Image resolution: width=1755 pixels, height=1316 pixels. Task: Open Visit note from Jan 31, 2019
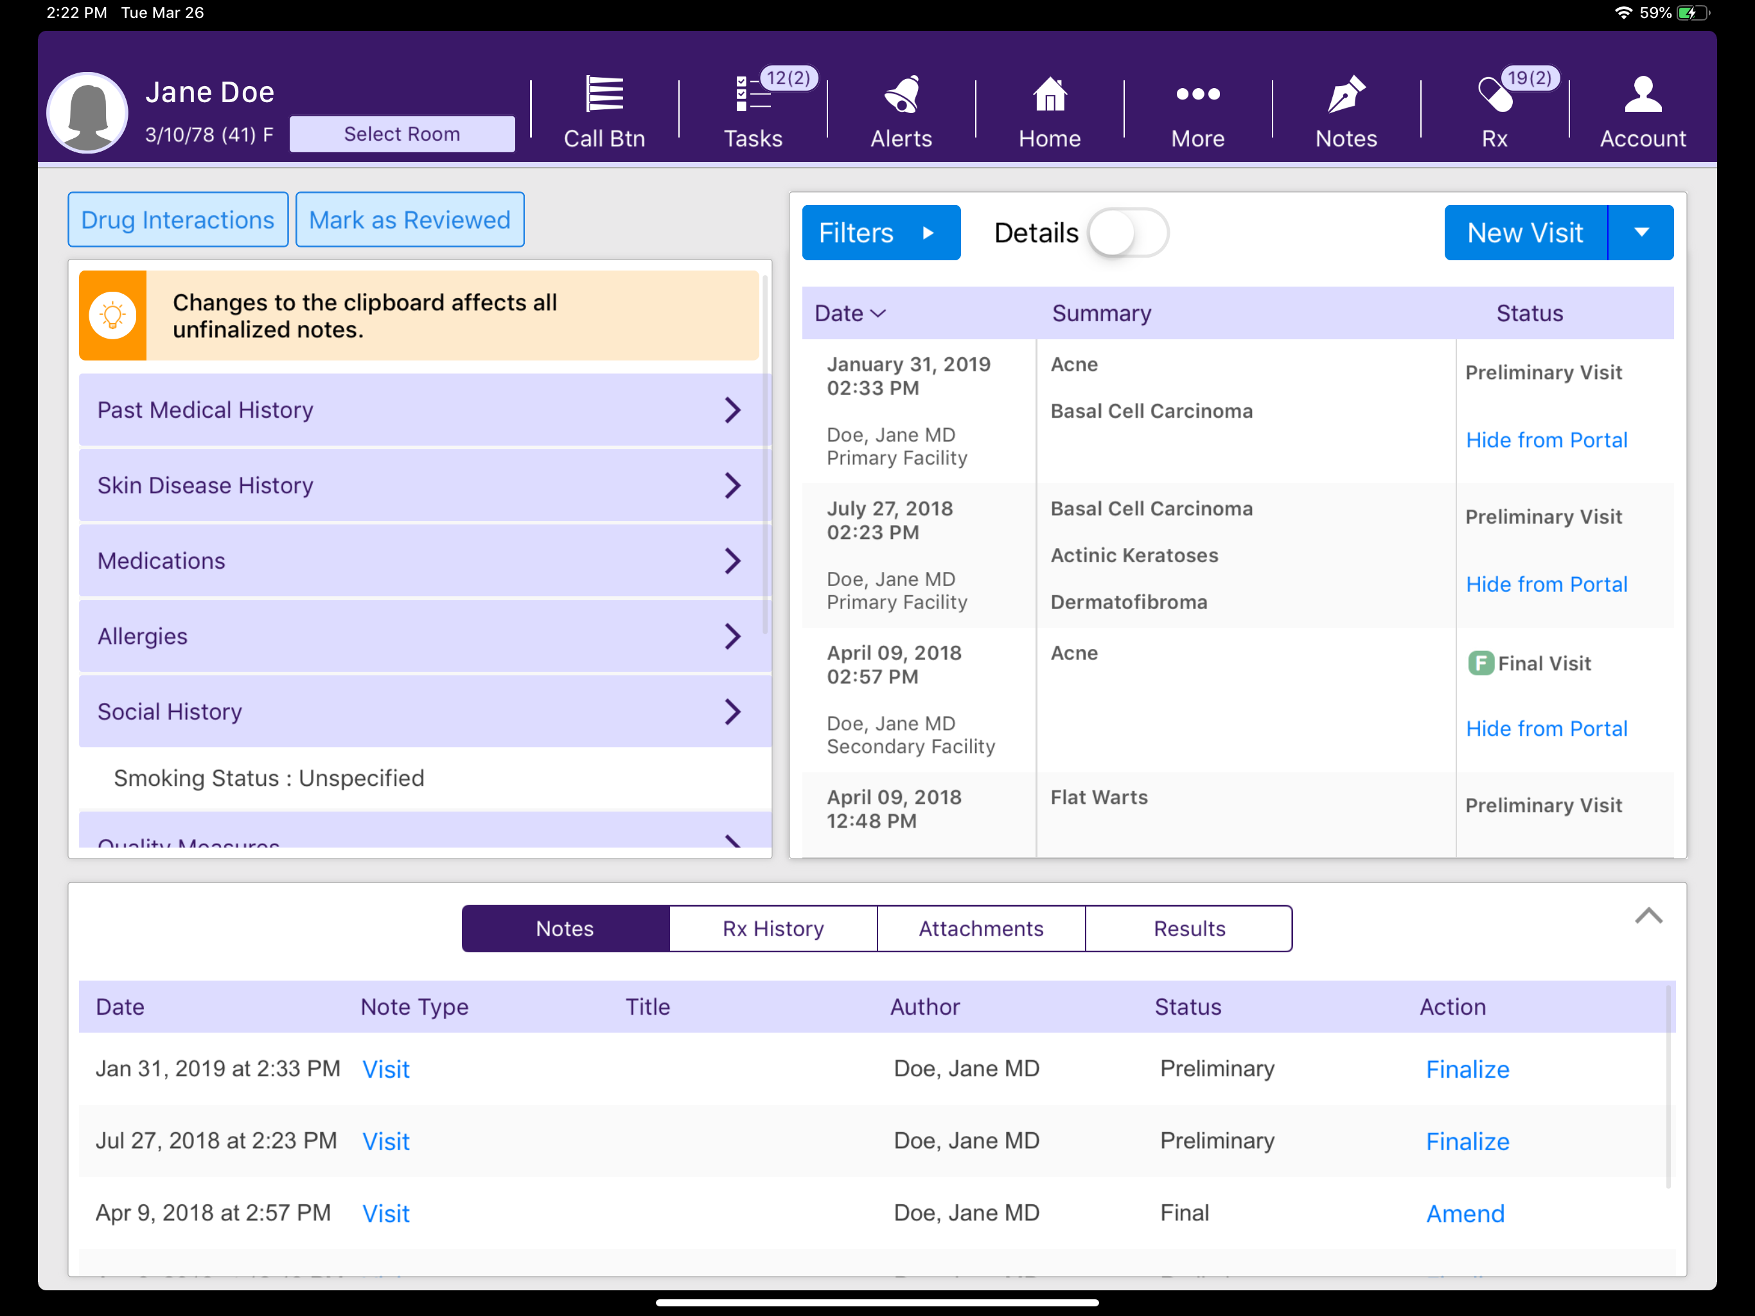[x=385, y=1070]
